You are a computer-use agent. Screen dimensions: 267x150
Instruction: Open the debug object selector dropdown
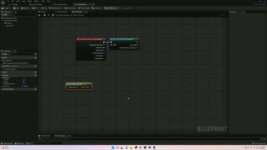128,8
